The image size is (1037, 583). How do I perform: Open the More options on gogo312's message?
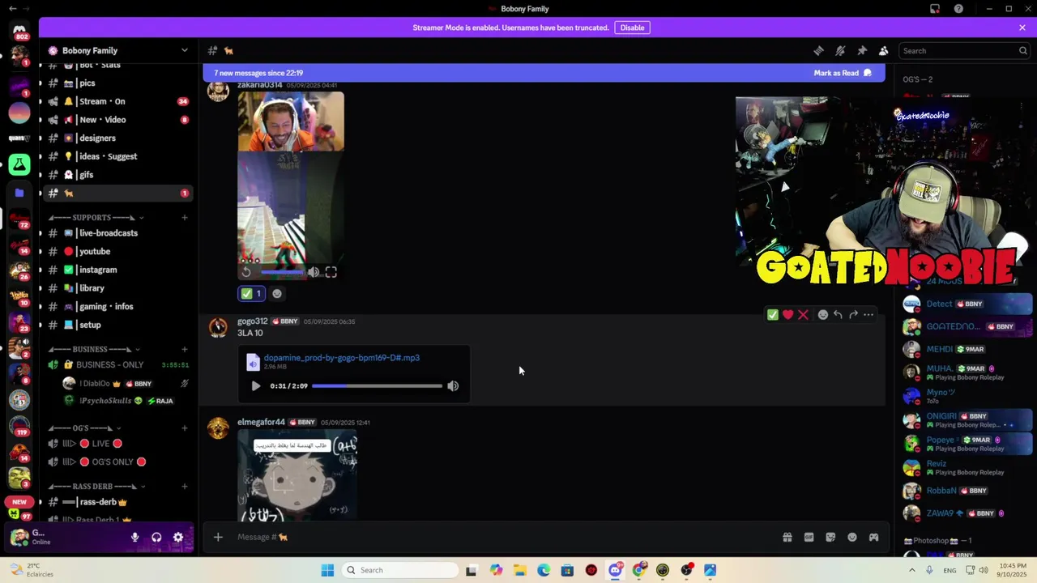[868, 314]
